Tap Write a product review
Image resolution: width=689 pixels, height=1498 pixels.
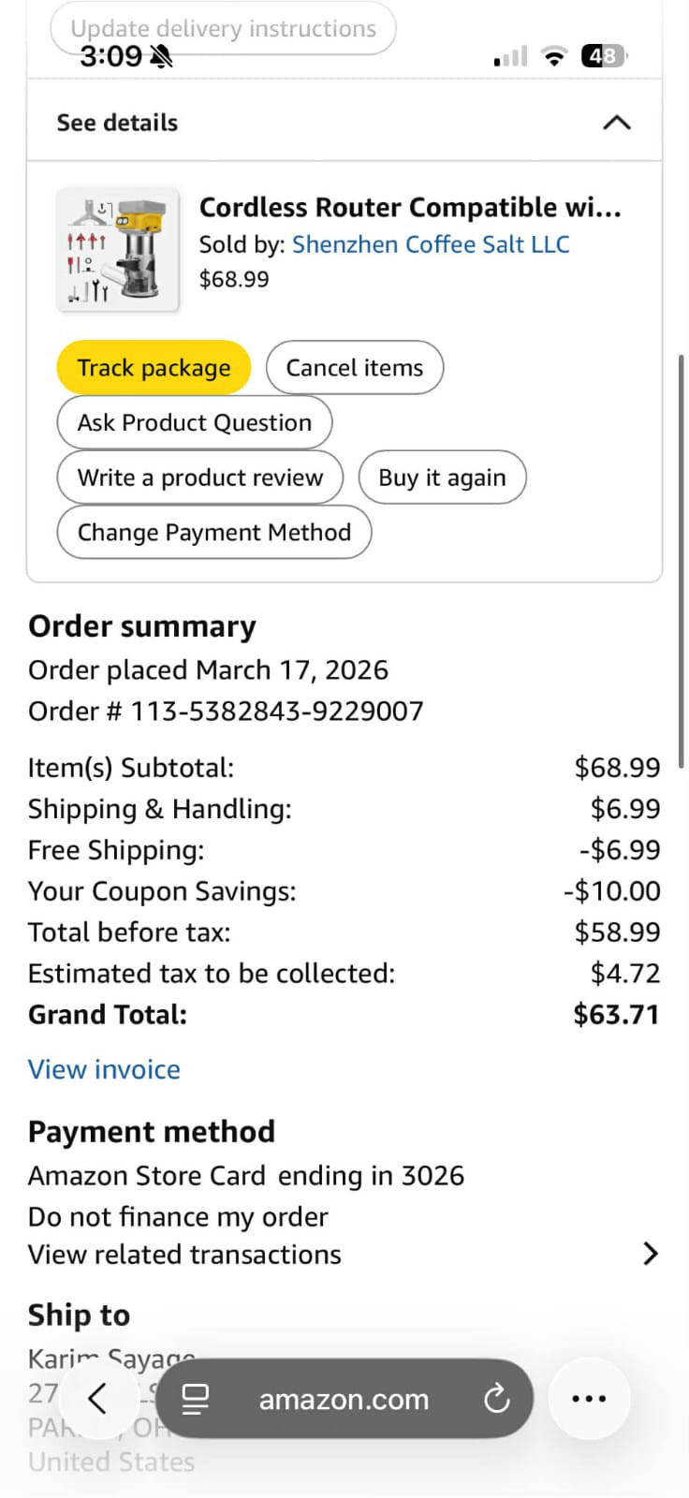pyautogui.click(x=200, y=477)
